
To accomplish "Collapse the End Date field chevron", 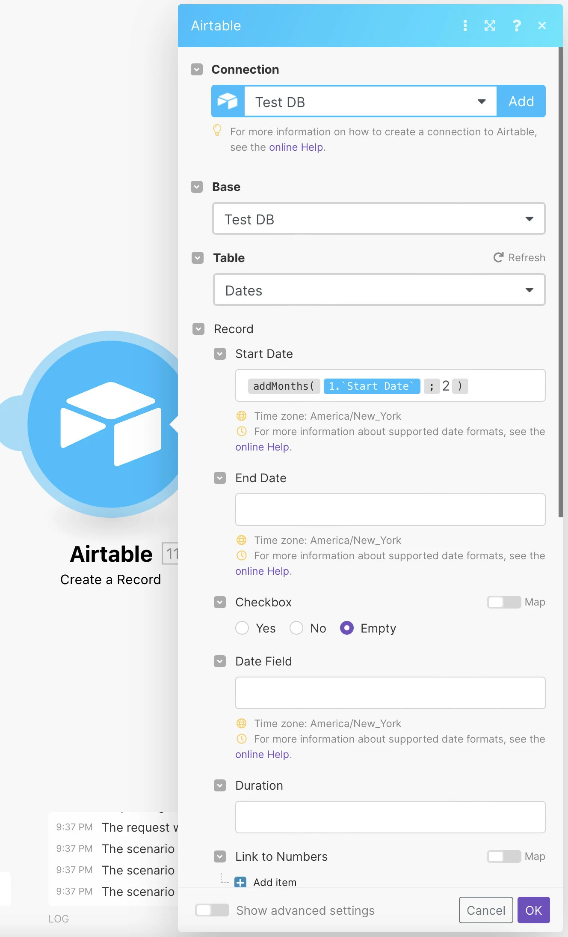I will [x=220, y=478].
